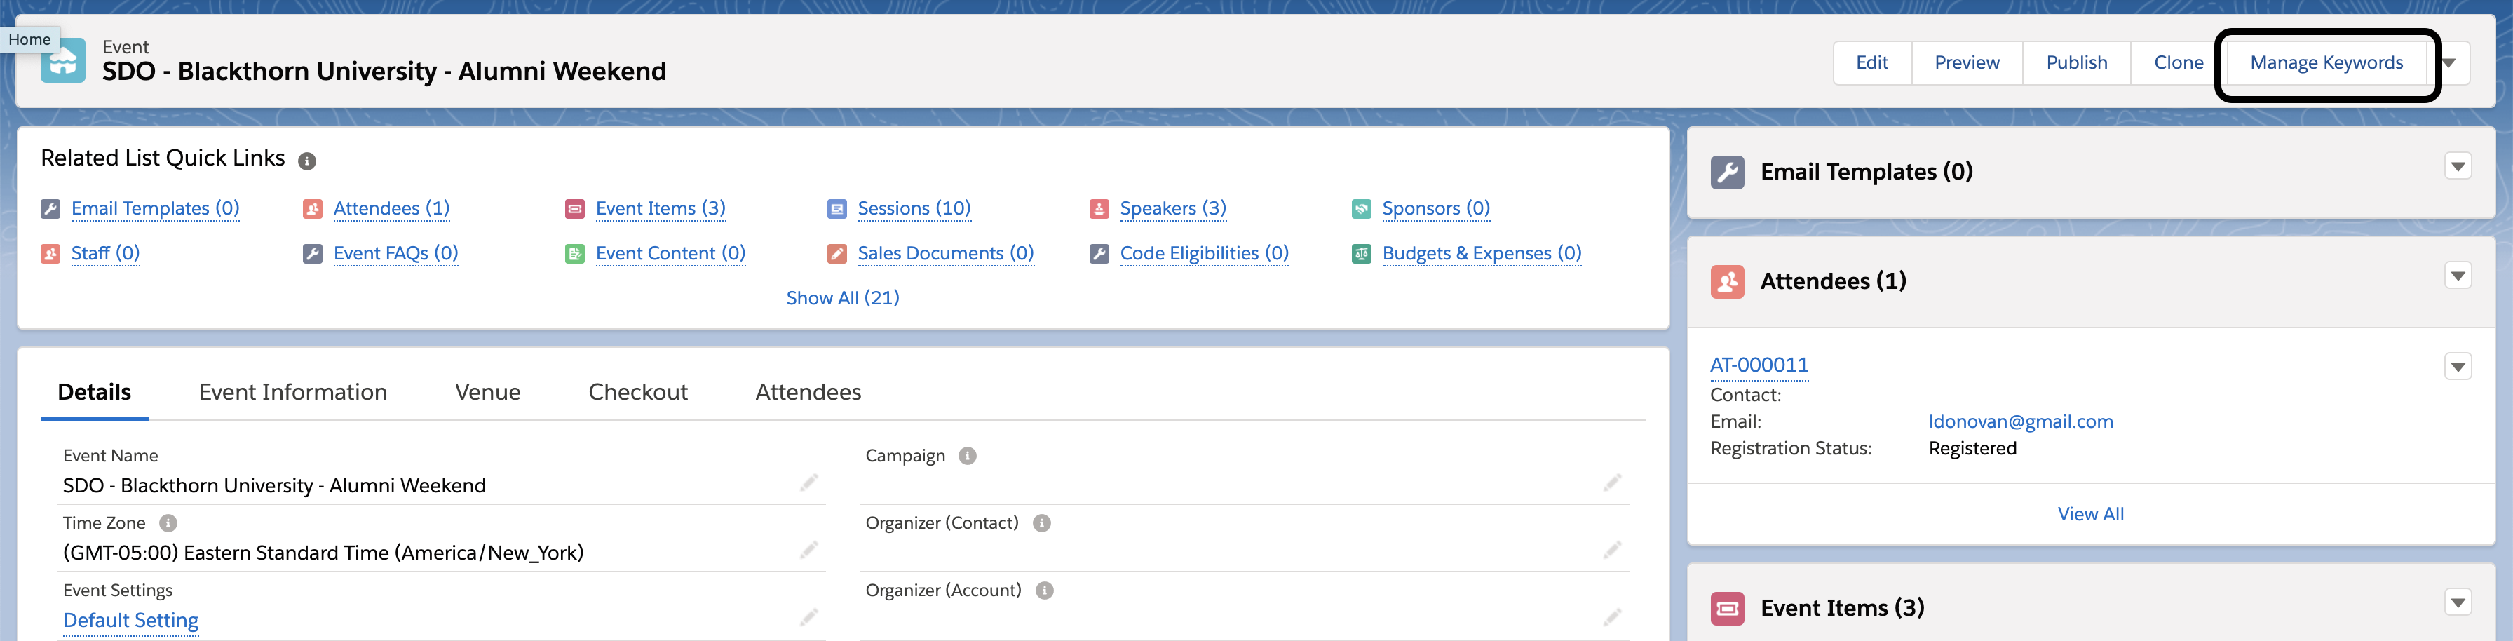The image size is (2513, 641).
Task: Click the Related List Quick Links info icon
Action: [306, 161]
